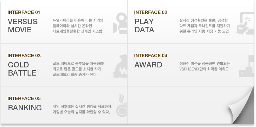Click the INTERFACE 03 label

(24, 55)
